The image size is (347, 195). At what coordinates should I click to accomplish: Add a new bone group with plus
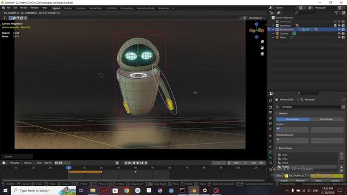(x=342, y=154)
